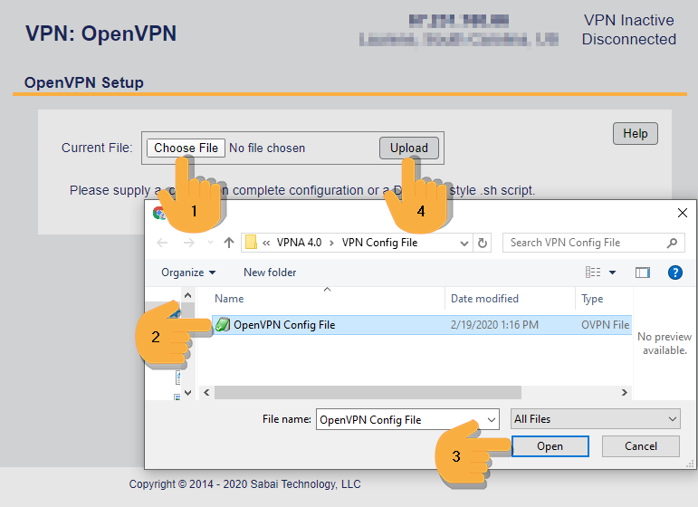The height and width of the screenshot is (507, 698).
Task: Select the OpenVPN Config File icon
Action: (x=223, y=324)
